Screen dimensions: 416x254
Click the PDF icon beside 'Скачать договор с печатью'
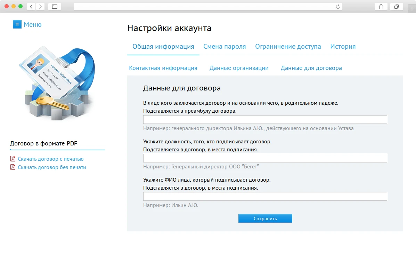pyautogui.click(x=13, y=158)
